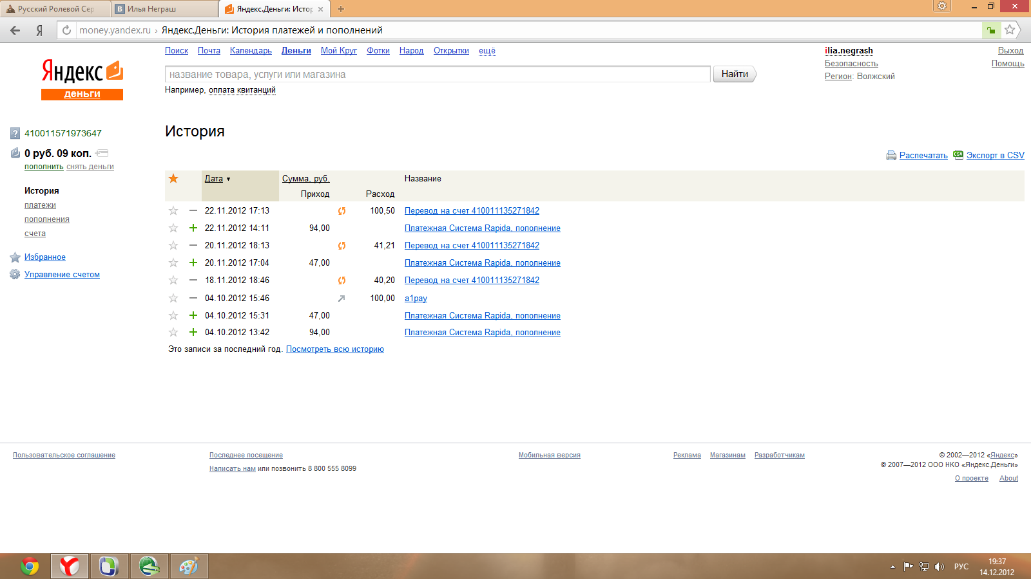Click the Безопасность link
1031x579 pixels.
(851, 63)
